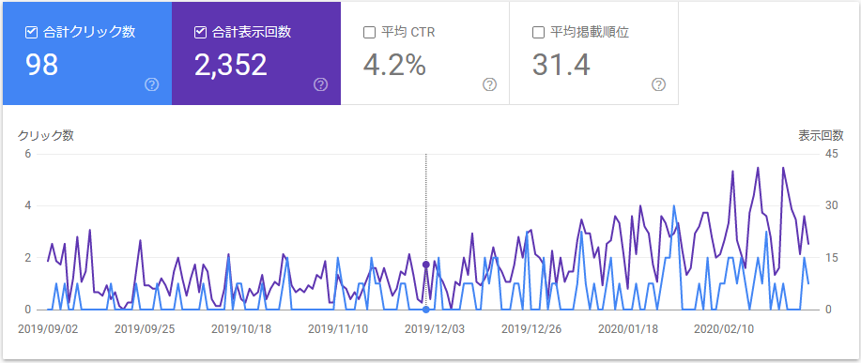Enable the 平均掲載順位 checkbox
Viewport: 861px width, 363px height.
(x=539, y=32)
